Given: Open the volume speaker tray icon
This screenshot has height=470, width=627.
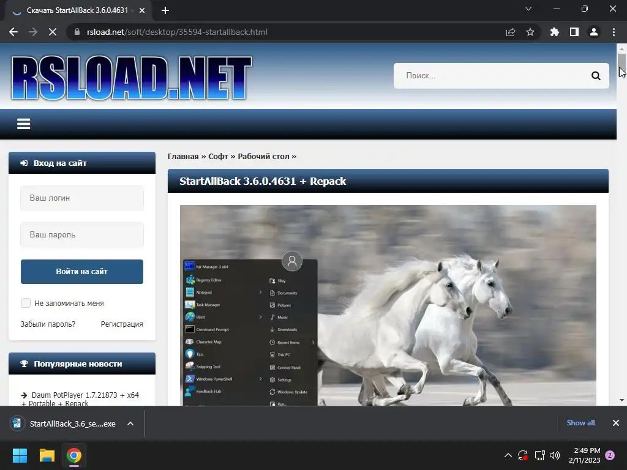Looking at the screenshot, I should click(x=555, y=455).
